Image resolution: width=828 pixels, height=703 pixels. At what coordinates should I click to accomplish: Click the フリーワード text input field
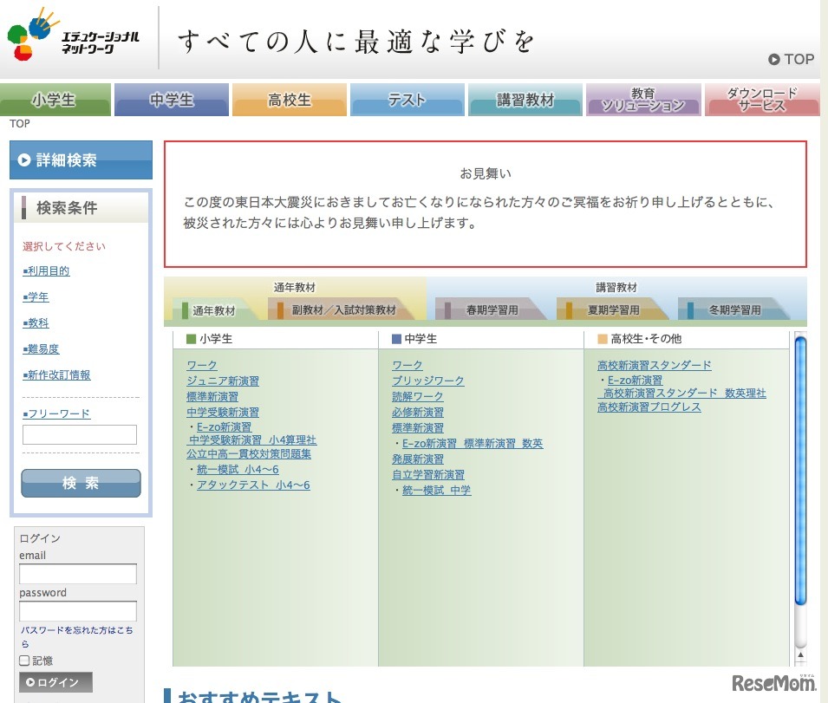coord(80,433)
